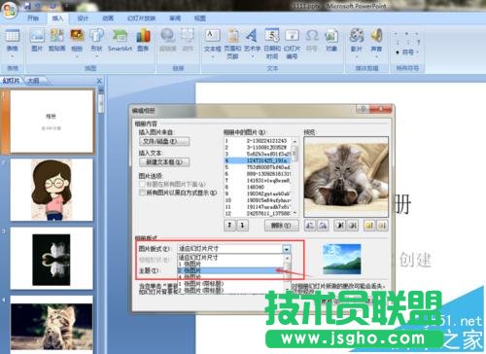Toggle all pictures black and white checkbox
The height and width of the screenshot is (354, 486).
tap(142, 193)
